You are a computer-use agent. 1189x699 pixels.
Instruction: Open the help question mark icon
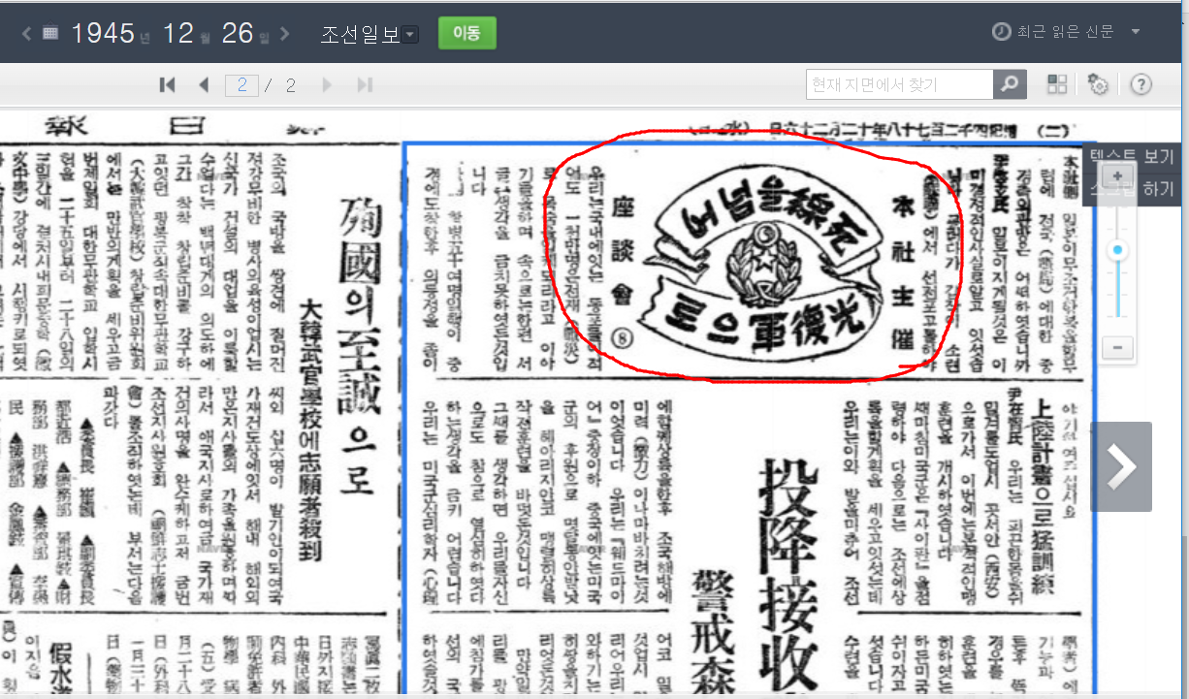1141,84
